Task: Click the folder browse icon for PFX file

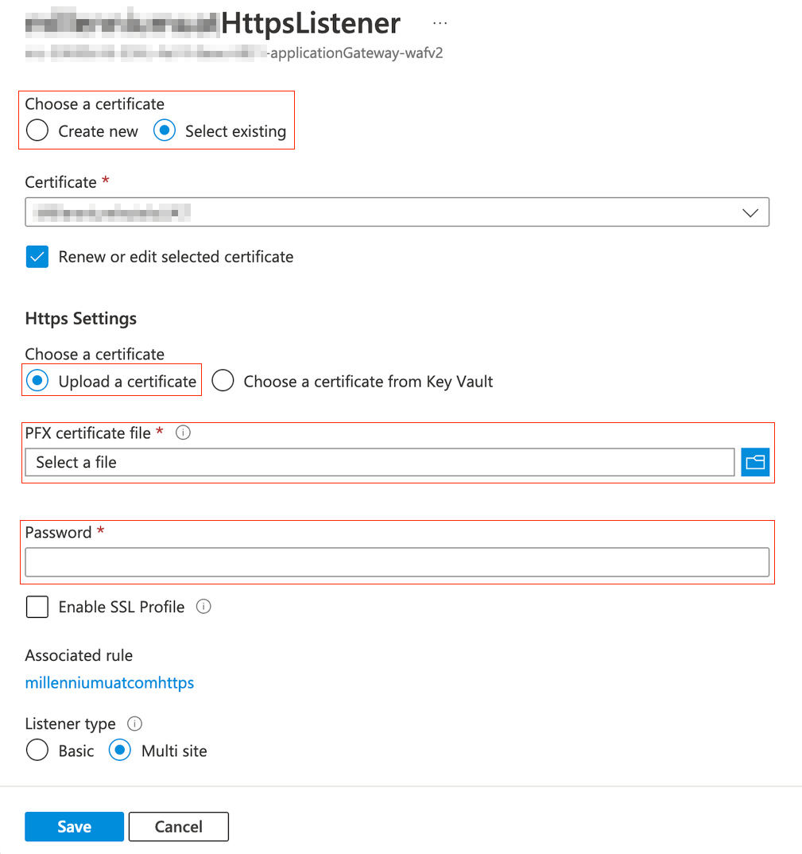Action: 755,462
